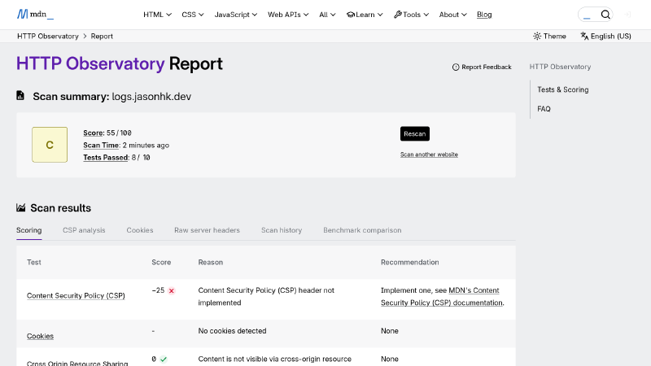Expand the CSS menu

point(192,15)
